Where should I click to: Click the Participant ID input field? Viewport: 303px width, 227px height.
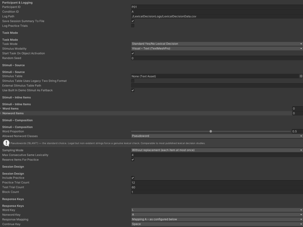pyautogui.click(x=217, y=7)
